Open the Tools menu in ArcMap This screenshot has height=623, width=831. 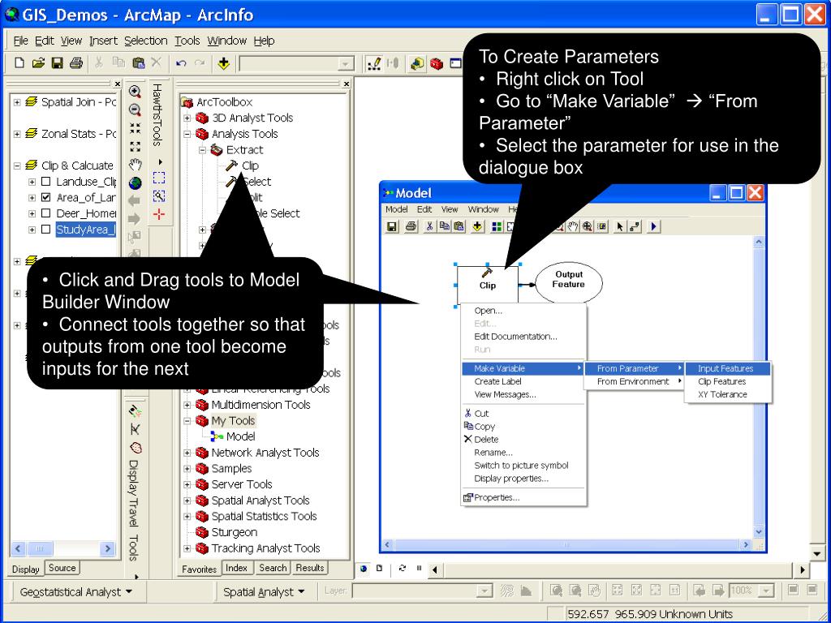187,41
